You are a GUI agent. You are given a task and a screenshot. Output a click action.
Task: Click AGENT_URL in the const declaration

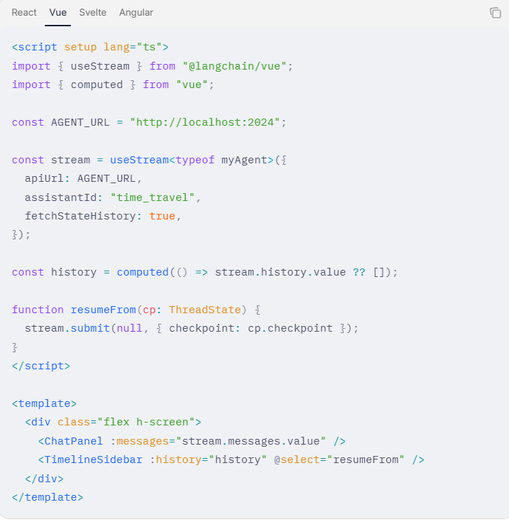pyautogui.click(x=80, y=122)
